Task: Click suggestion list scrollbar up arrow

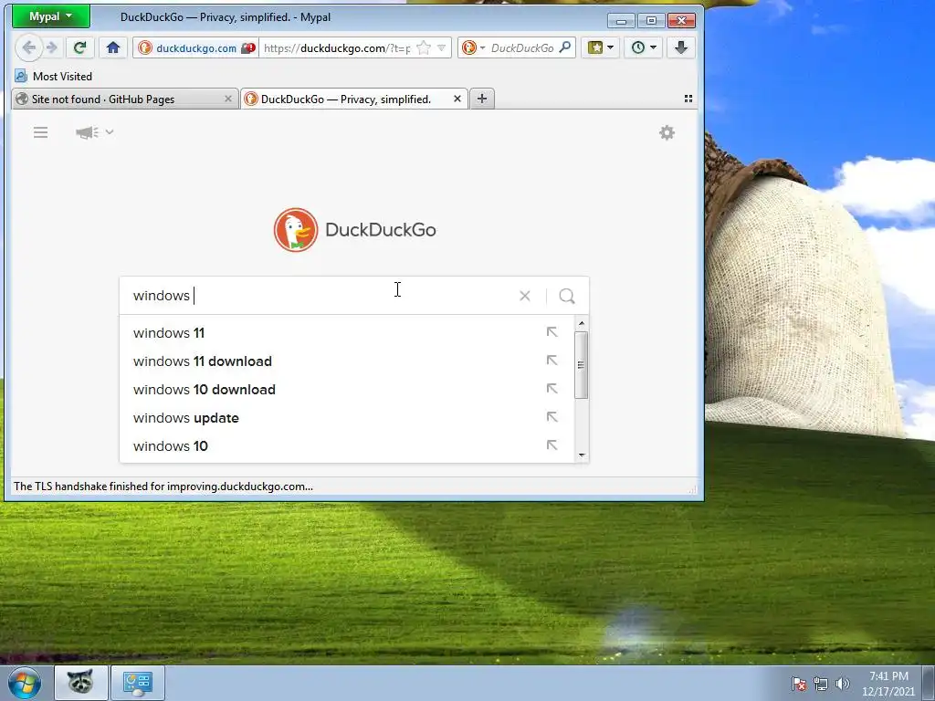Action: (582, 323)
